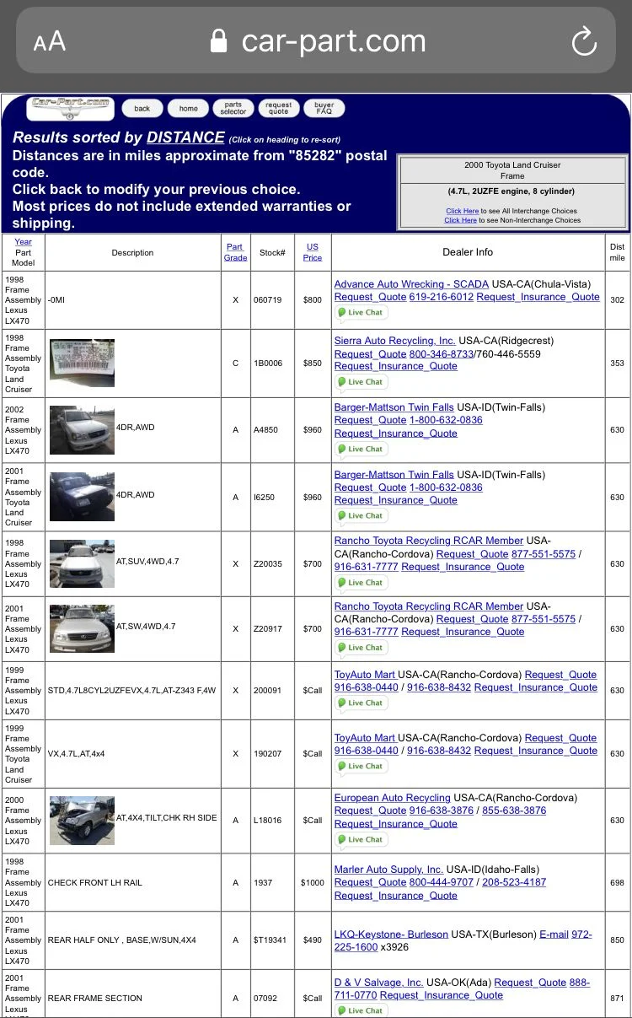
Task: Start Live Chat for stock A4850
Action: pyautogui.click(x=361, y=449)
